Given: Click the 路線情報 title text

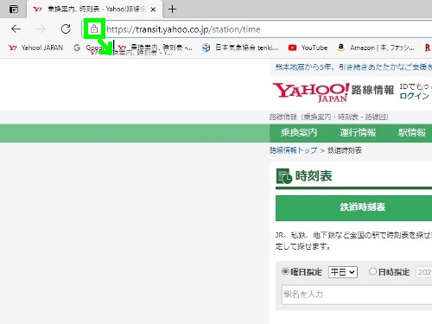Looking at the screenshot, I should pyautogui.click(x=372, y=90).
